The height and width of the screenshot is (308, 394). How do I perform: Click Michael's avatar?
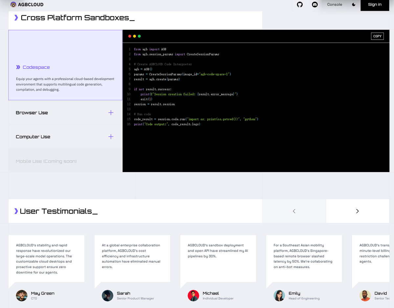(193, 296)
